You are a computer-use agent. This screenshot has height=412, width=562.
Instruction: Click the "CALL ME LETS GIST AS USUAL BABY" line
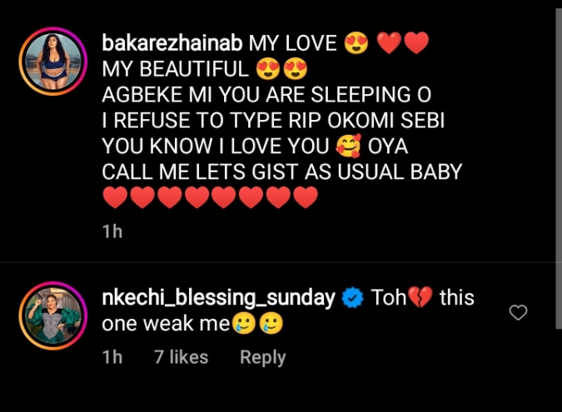281,172
